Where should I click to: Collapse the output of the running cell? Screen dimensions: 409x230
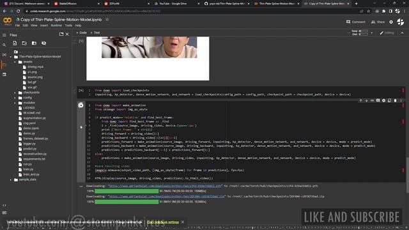coord(81,187)
